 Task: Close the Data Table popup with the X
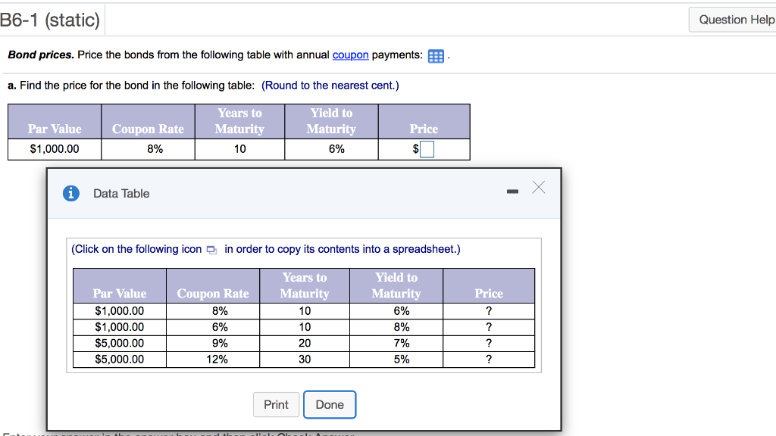tap(538, 188)
